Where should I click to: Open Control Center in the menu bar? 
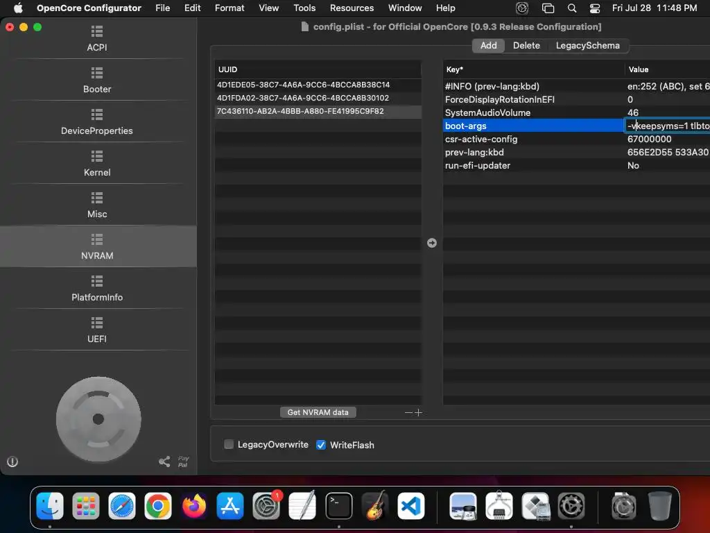click(x=594, y=8)
